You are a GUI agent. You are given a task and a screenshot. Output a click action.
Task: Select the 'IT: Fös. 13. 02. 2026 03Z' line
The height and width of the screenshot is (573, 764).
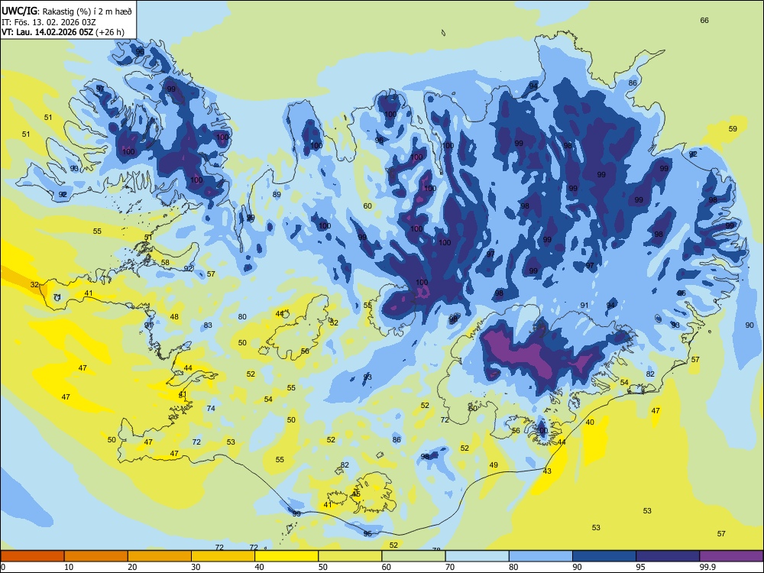tap(49, 22)
